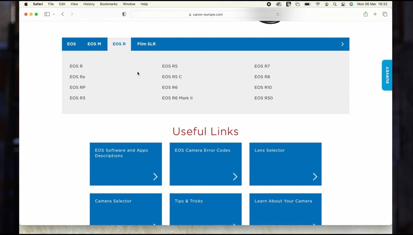Open the EOS R6 camera link
Image resolution: width=413 pixels, height=235 pixels.
click(170, 87)
